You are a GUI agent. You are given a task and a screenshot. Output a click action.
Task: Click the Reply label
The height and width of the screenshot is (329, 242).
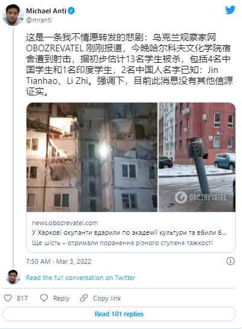[x=61, y=298]
